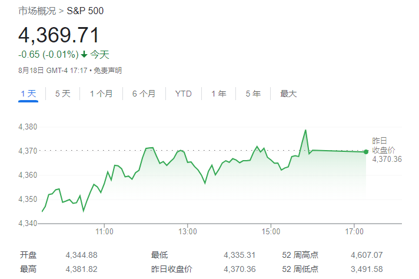
Task: Open the 市场概况 breadcrumb link
Action: [x=37, y=11]
